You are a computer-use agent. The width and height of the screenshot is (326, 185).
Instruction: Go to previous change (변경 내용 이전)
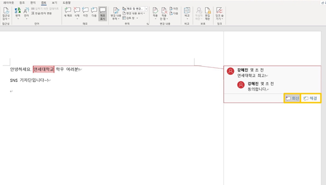pyautogui.click(x=174, y=9)
